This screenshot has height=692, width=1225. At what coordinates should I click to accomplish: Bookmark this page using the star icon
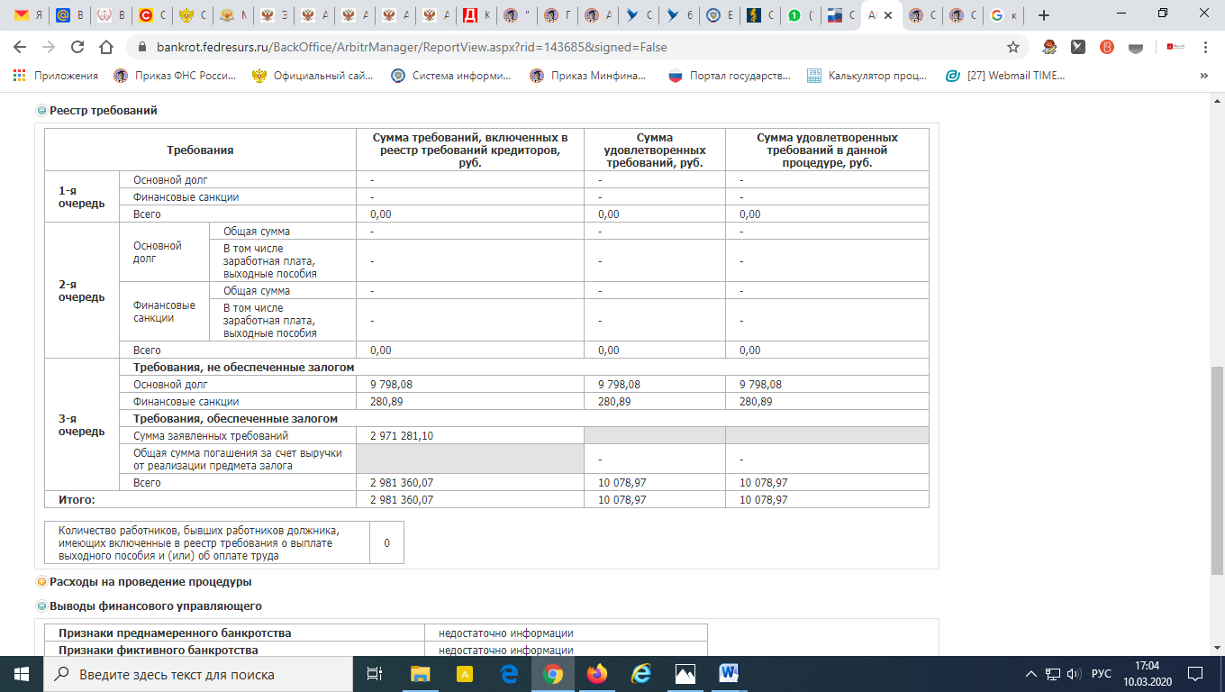tap(1013, 47)
